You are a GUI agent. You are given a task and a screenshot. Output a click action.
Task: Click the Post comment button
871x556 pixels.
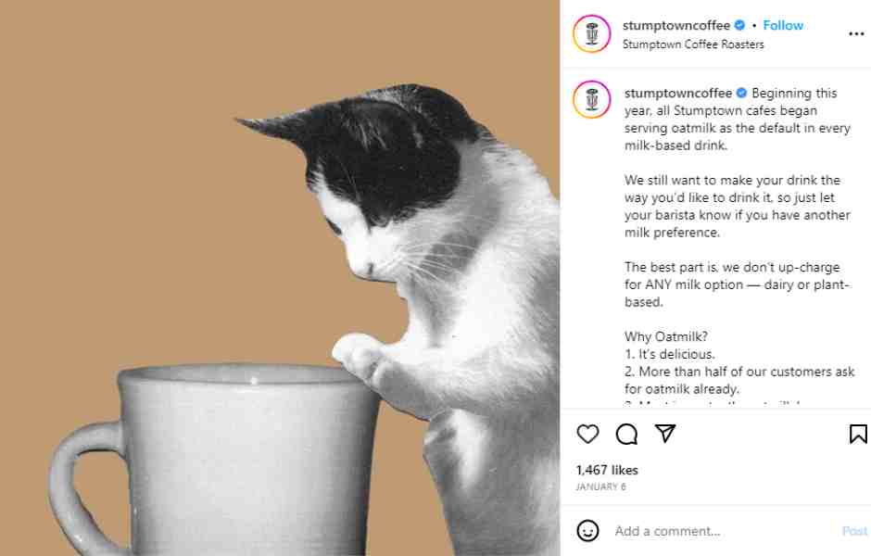[854, 531]
